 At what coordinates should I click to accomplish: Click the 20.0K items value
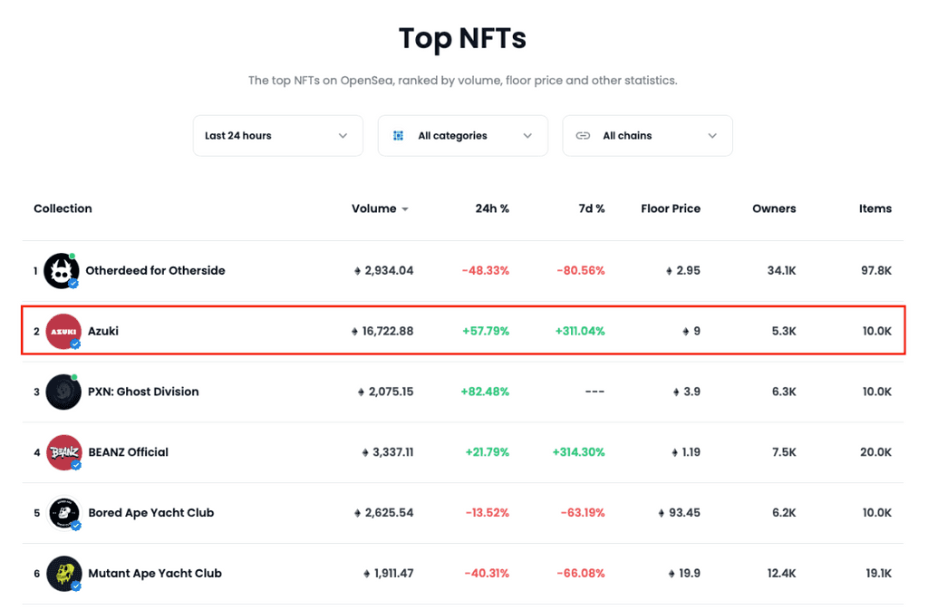click(x=876, y=452)
